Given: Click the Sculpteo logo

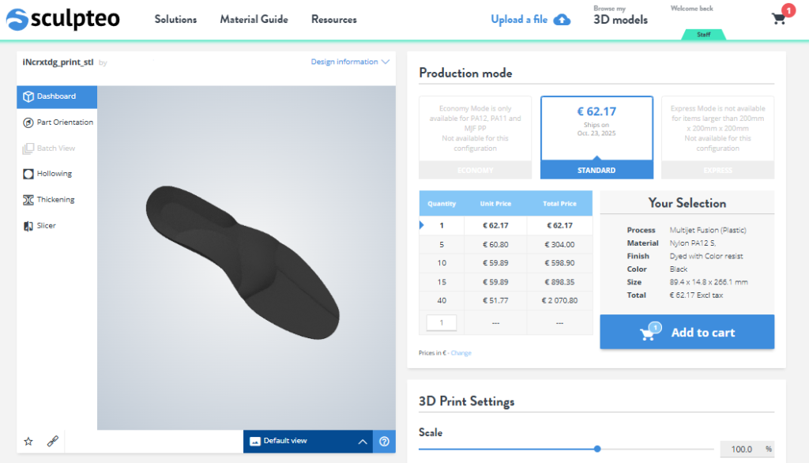Looking at the screenshot, I should (62, 19).
